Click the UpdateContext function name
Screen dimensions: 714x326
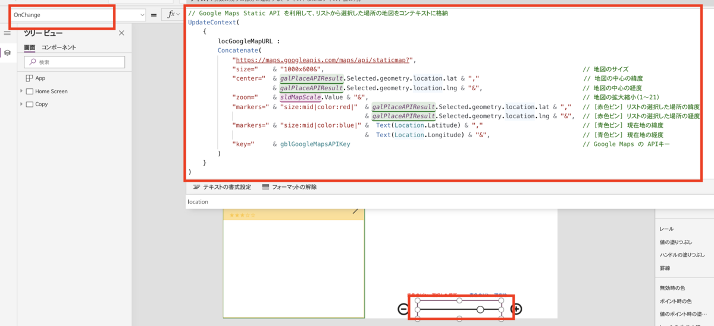212,22
